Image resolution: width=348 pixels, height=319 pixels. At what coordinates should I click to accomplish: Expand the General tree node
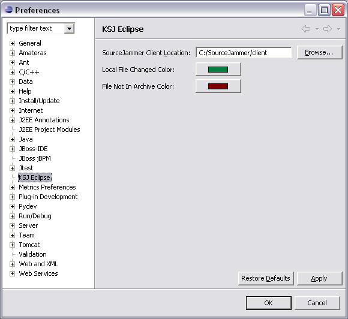click(12, 43)
